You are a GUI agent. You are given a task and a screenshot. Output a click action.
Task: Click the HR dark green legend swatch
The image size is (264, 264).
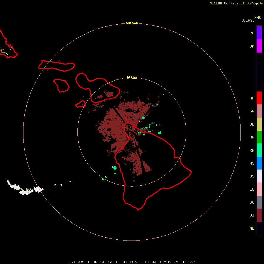tap(259, 137)
